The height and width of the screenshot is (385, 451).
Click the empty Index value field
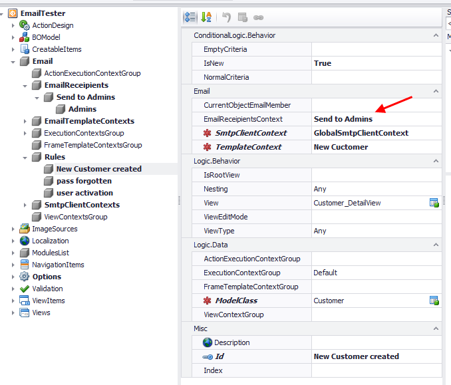pyautogui.click(x=376, y=370)
